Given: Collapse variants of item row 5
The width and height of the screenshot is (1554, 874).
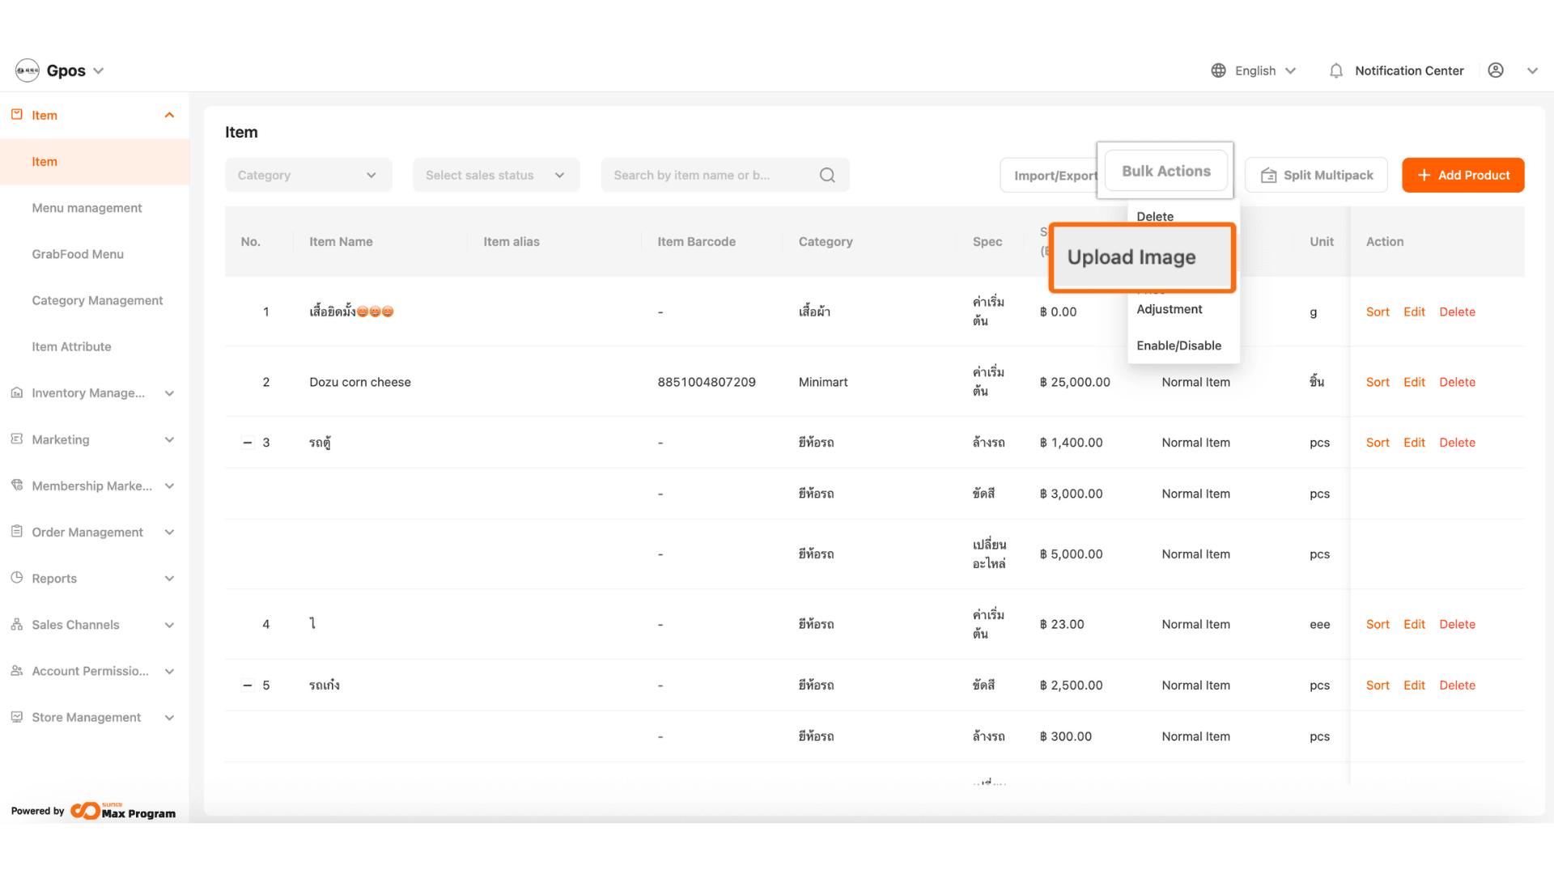Looking at the screenshot, I should point(248,685).
